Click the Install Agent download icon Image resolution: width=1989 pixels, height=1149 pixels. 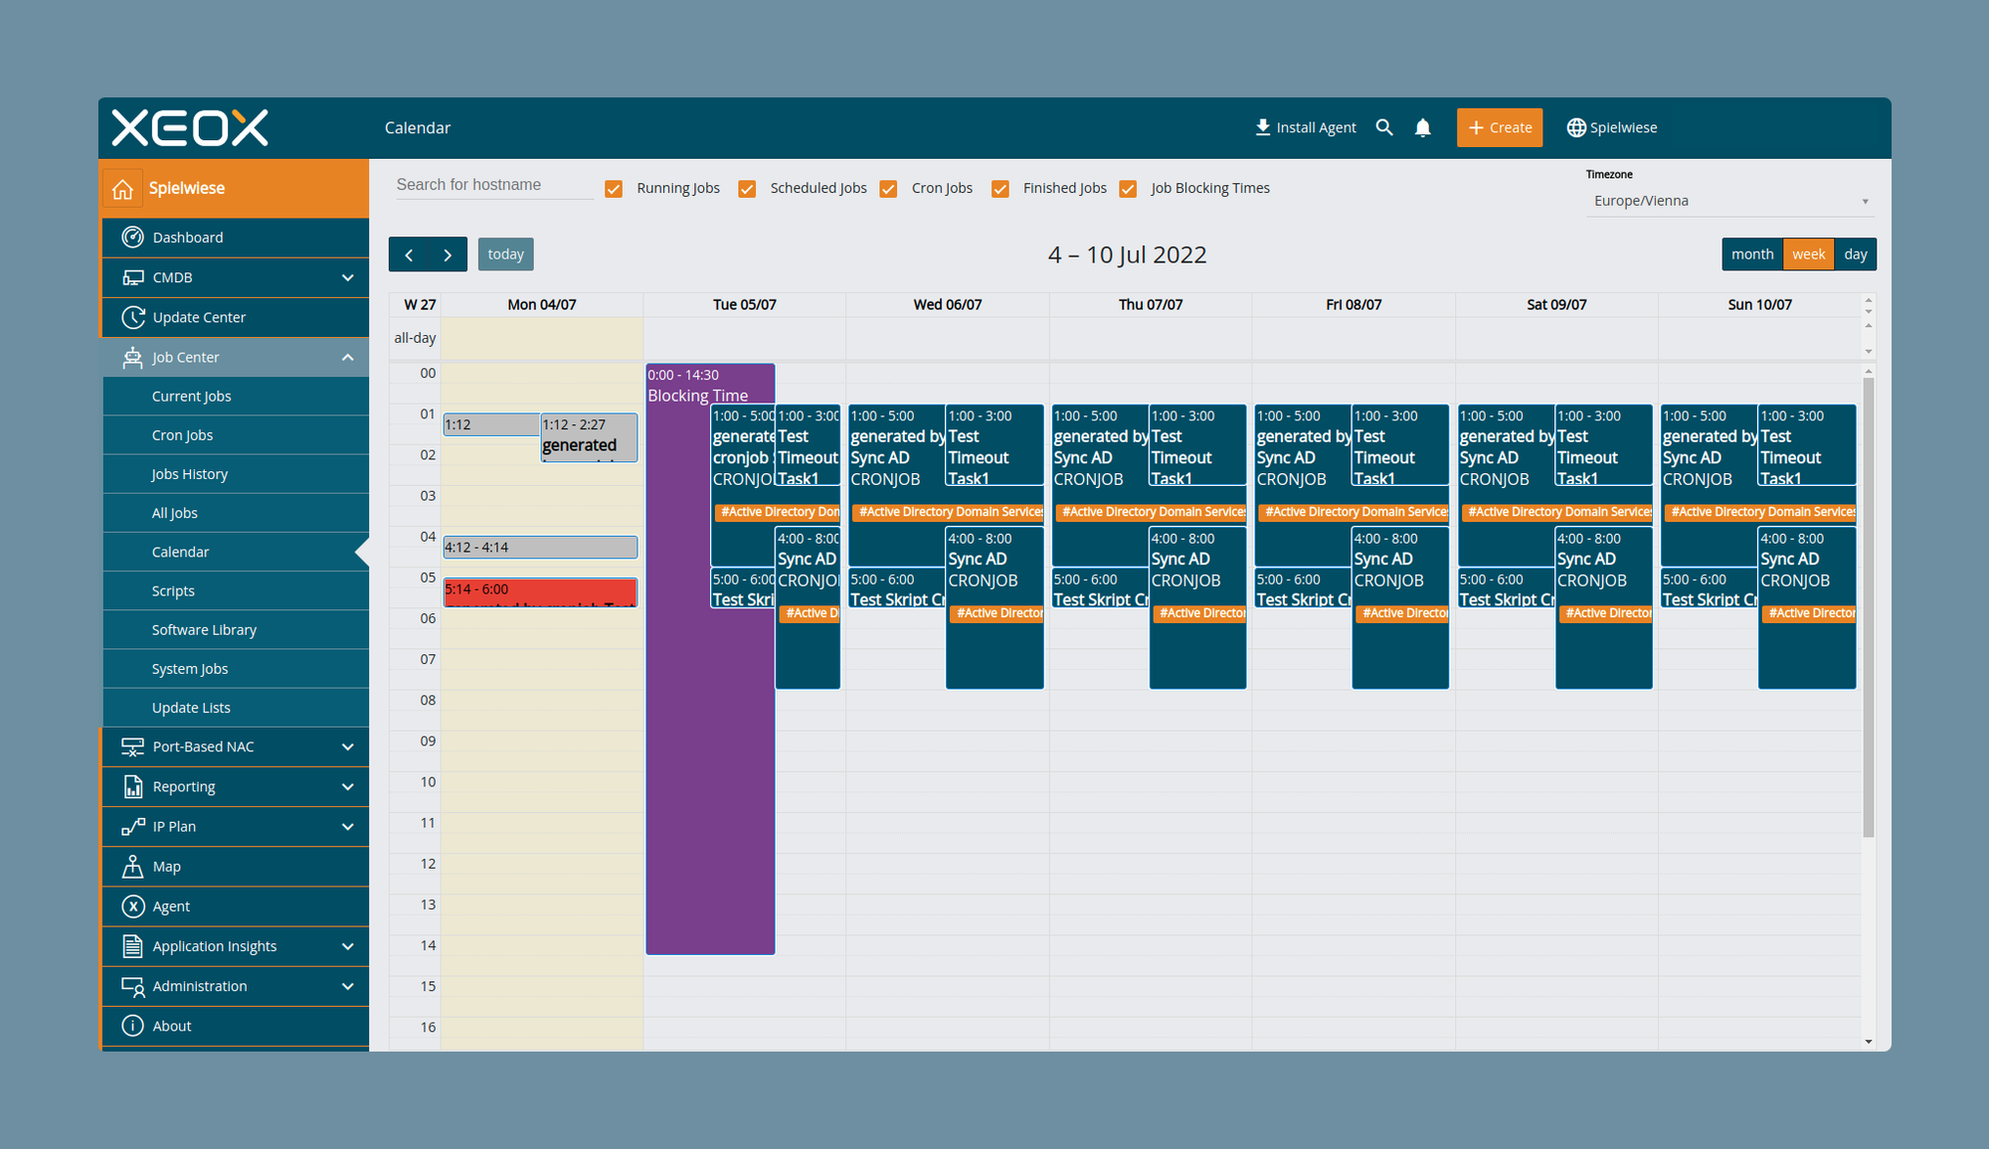pos(1262,127)
